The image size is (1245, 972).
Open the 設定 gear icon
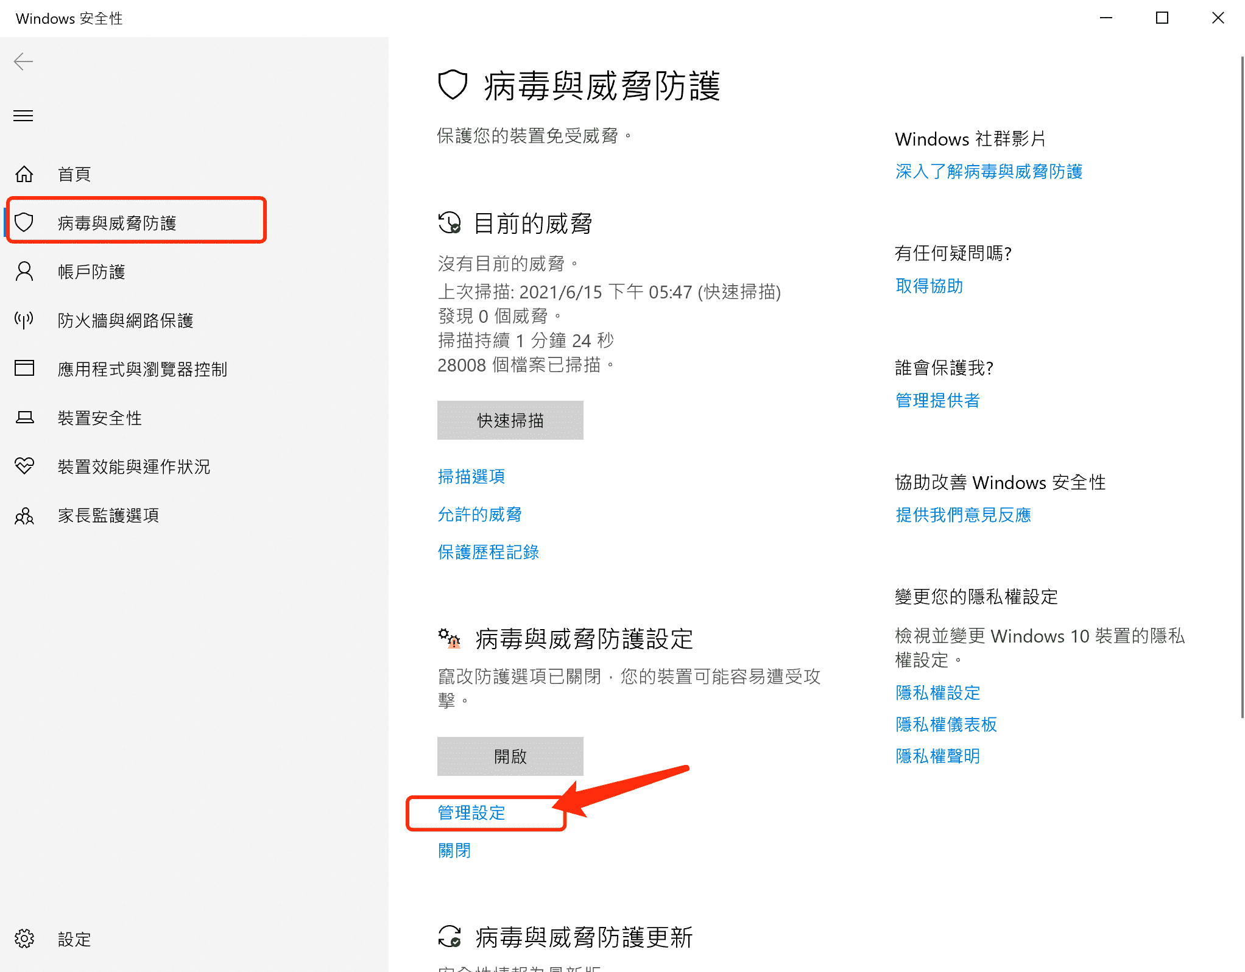tap(24, 939)
